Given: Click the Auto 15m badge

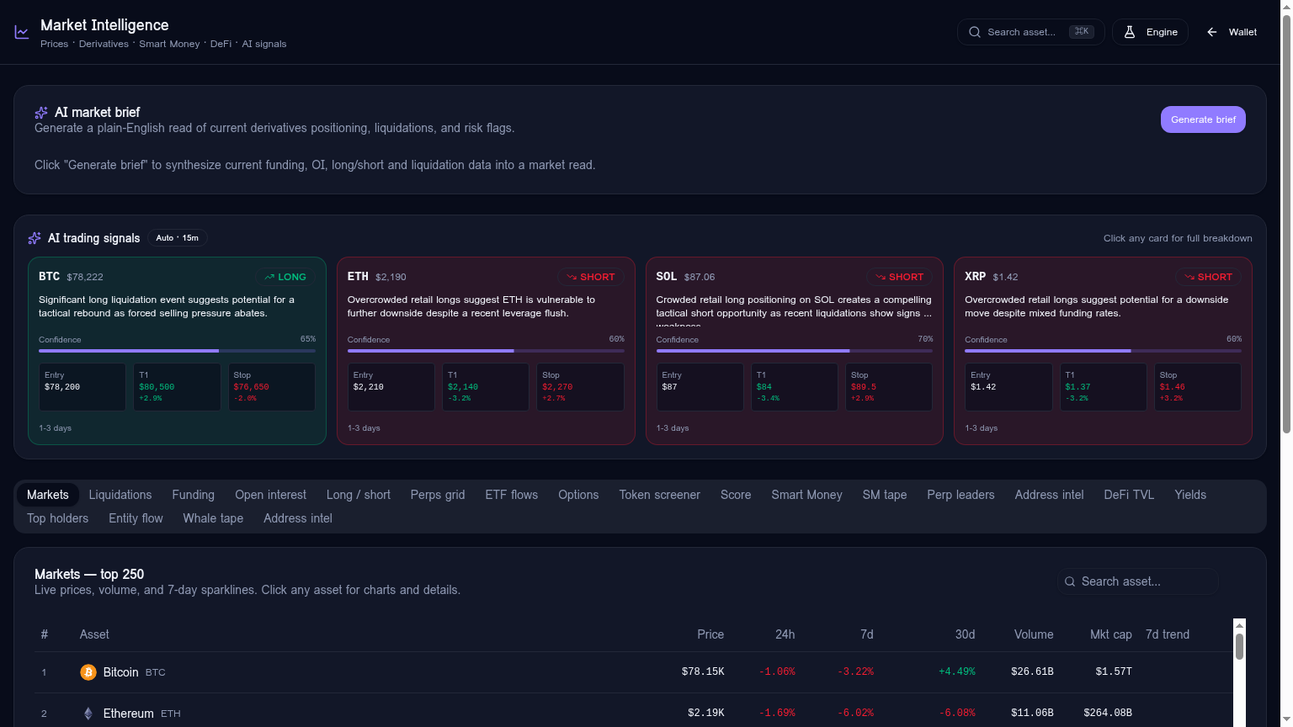Looking at the screenshot, I should (x=178, y=238).
